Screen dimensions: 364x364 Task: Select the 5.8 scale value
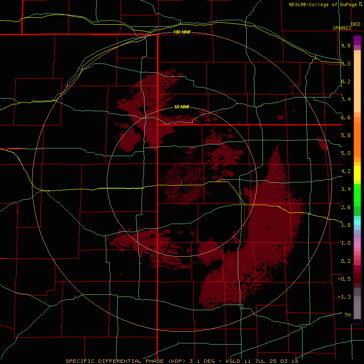(346, 135)
